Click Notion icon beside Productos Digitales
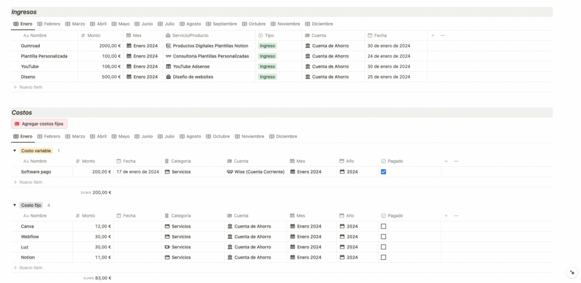The height and width of the screenshot is (283, 581). tap(169, 46)
